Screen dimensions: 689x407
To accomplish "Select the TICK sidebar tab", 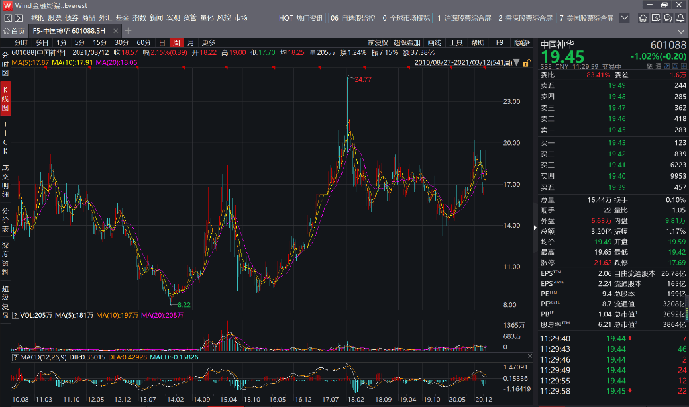I will click(x=5, y=138).
